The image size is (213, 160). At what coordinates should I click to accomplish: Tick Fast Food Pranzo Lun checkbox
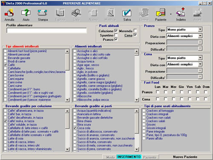click(158, 92)
